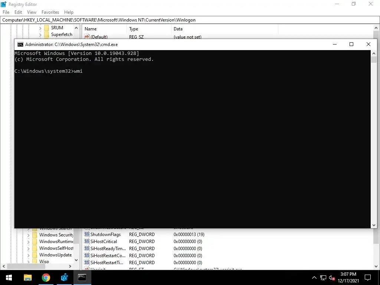Select the ShutdownFlags value name
The image size is (380, 285).
pyautogui.click(x=105, y=235)
